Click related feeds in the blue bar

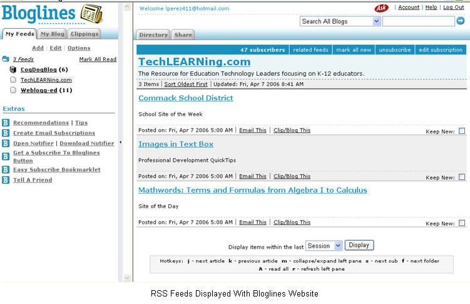tap(310, 50)
